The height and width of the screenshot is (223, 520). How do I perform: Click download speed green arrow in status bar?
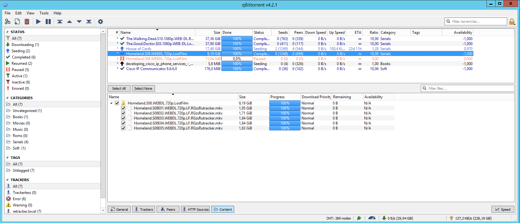[x=384, y=218]
